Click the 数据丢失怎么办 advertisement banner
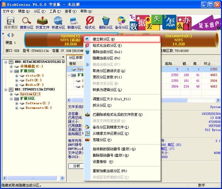Viewport: 222px width, 189px height. pyautogui.click(x=175, y=23)
